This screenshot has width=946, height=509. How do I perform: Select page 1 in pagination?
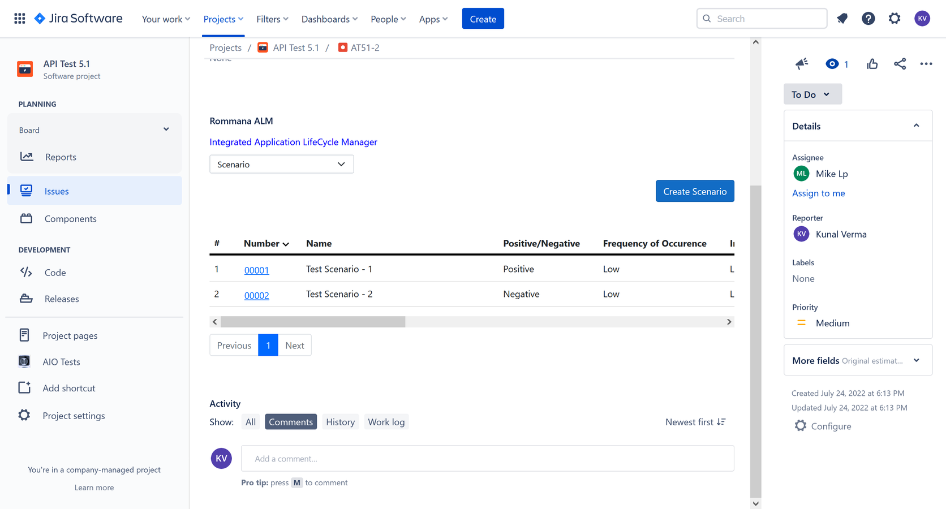pyautogui.click(x=268, y=345)
